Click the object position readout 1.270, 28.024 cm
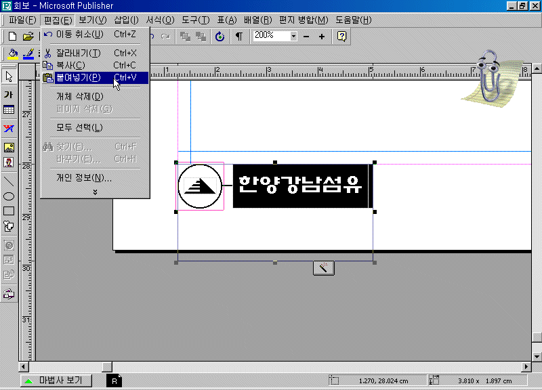The height and width of the screenshot is (390, 542). point(383,381)
